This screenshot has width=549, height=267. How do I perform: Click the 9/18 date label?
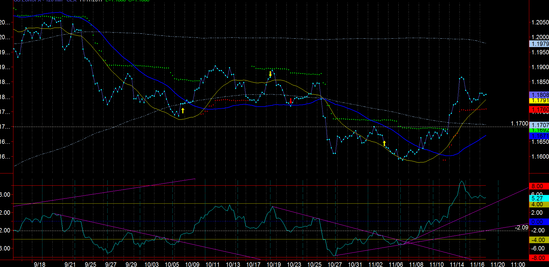tap(40, 264)
